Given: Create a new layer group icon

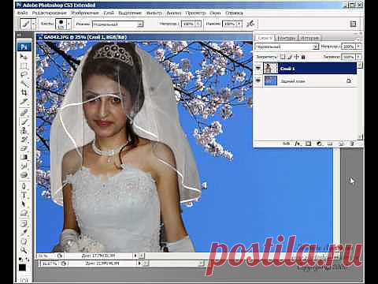Looking at the screenshot, I should (330, 144).
